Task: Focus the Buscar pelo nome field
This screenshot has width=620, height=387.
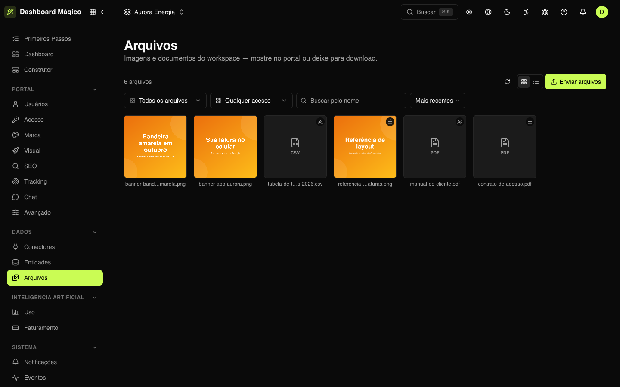Action: click(x=351, y=101)
